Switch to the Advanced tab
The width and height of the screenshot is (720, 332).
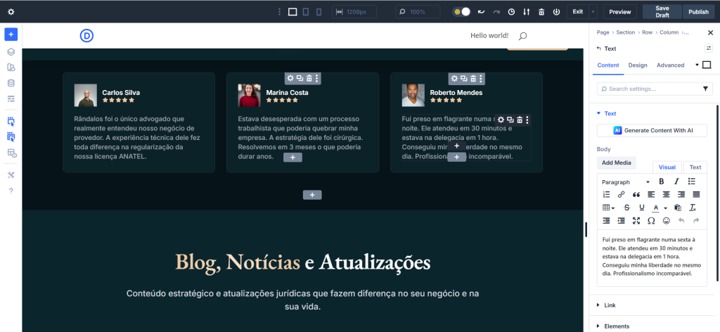pos(670,65)
